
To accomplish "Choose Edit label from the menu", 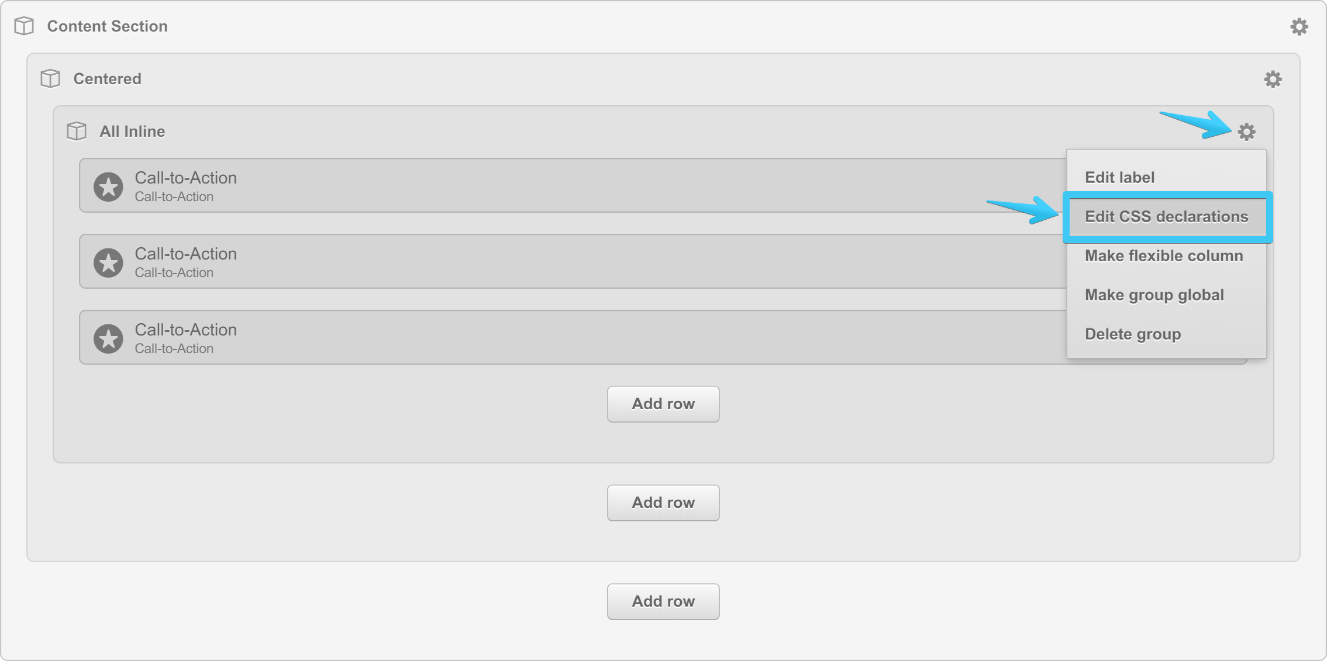I will (x=1119, y=177).
